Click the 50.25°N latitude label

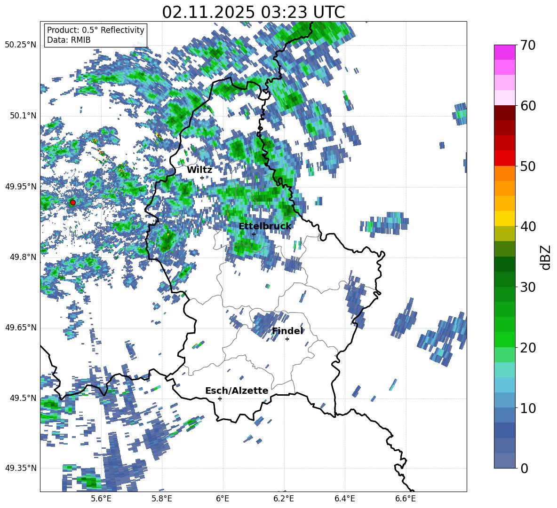coord(21,45)
